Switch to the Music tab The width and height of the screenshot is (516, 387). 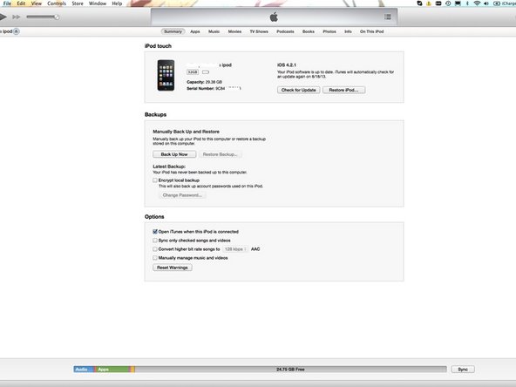coord(214,31)
